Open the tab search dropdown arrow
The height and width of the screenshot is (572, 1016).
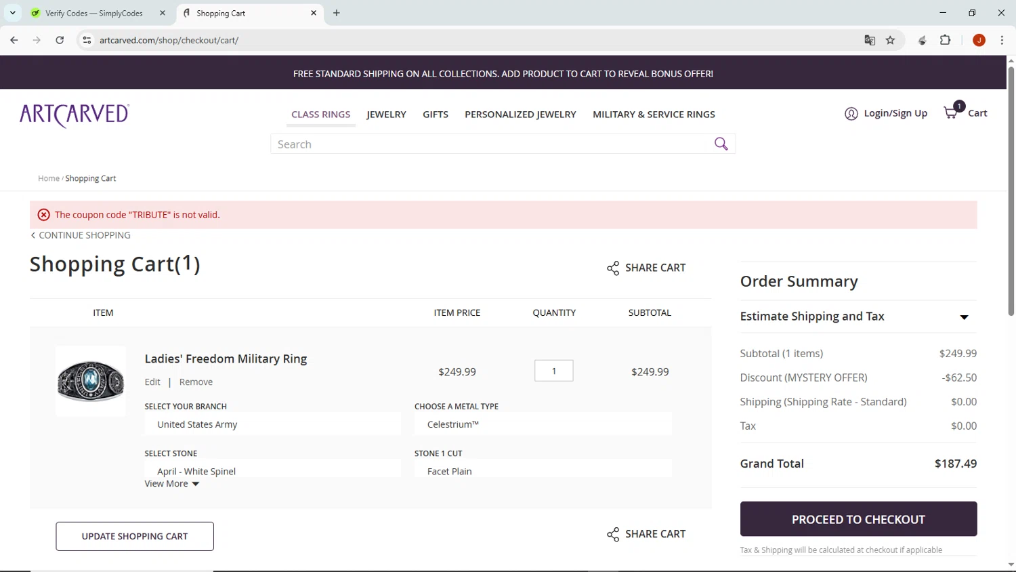click(12, 13)
